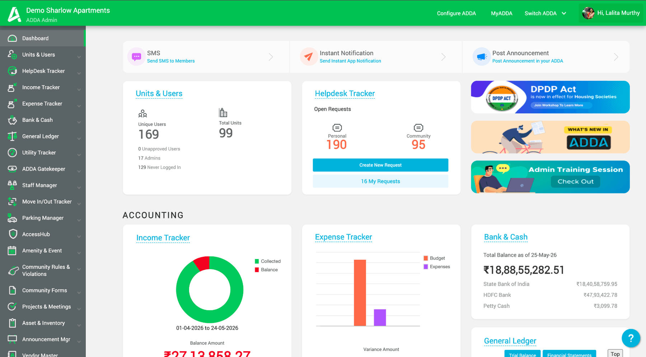Viewport: 646px width, 357px height.
Task: Click the Parking Manager car icon
Action: [12, 218]
